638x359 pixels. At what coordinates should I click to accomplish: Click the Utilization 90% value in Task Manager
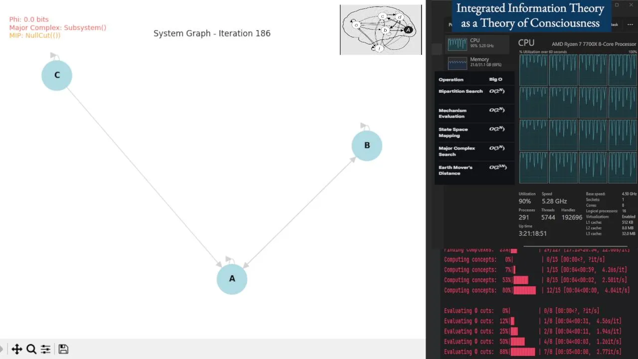click(x=525, y=201)
